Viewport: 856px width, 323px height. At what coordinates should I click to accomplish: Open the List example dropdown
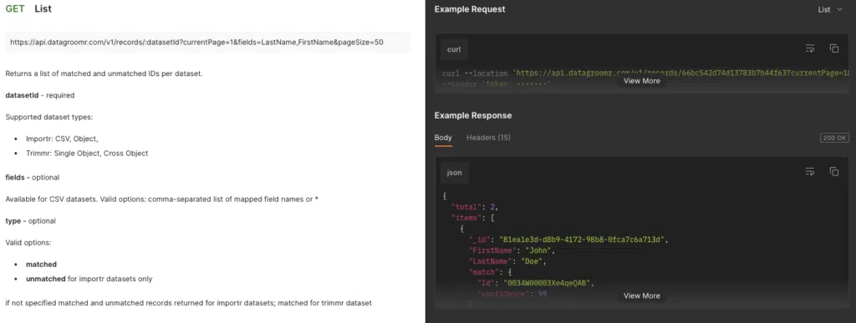coord(830,9)
